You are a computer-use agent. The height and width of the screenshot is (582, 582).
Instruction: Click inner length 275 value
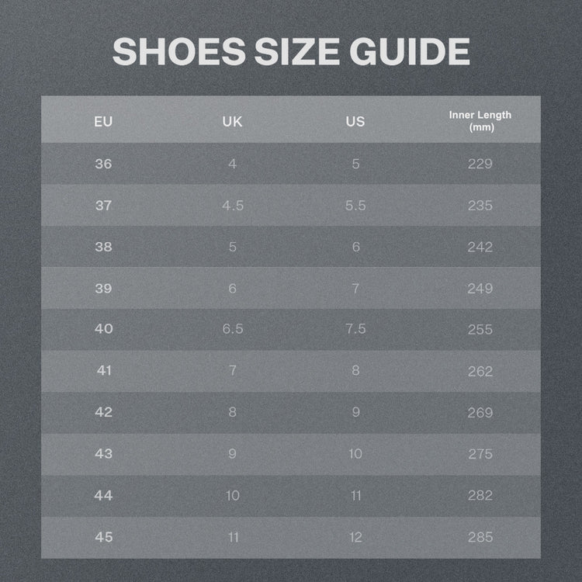(x=480, y=454)
